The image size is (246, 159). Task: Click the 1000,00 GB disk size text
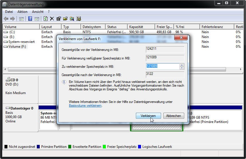(x=13, y=117)
